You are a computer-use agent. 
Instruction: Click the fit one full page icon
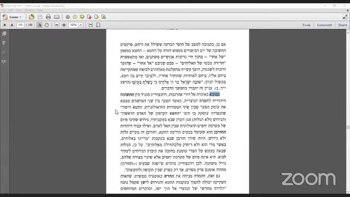click(x=98, y=25)
